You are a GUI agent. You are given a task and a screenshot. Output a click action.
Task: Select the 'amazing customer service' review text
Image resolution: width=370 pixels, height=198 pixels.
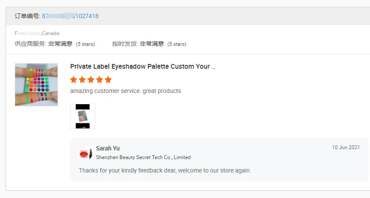[125, 91]
